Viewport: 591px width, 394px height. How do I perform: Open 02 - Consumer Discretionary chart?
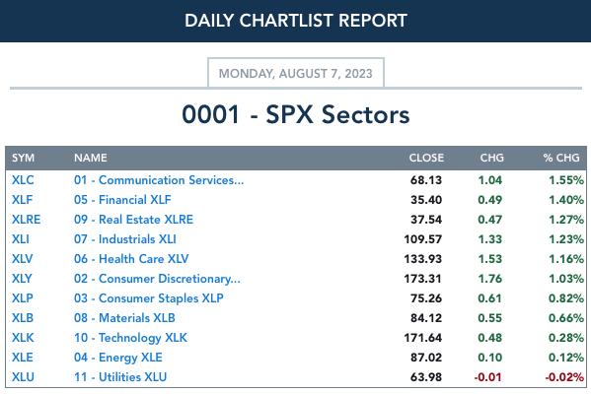[157, 279]
